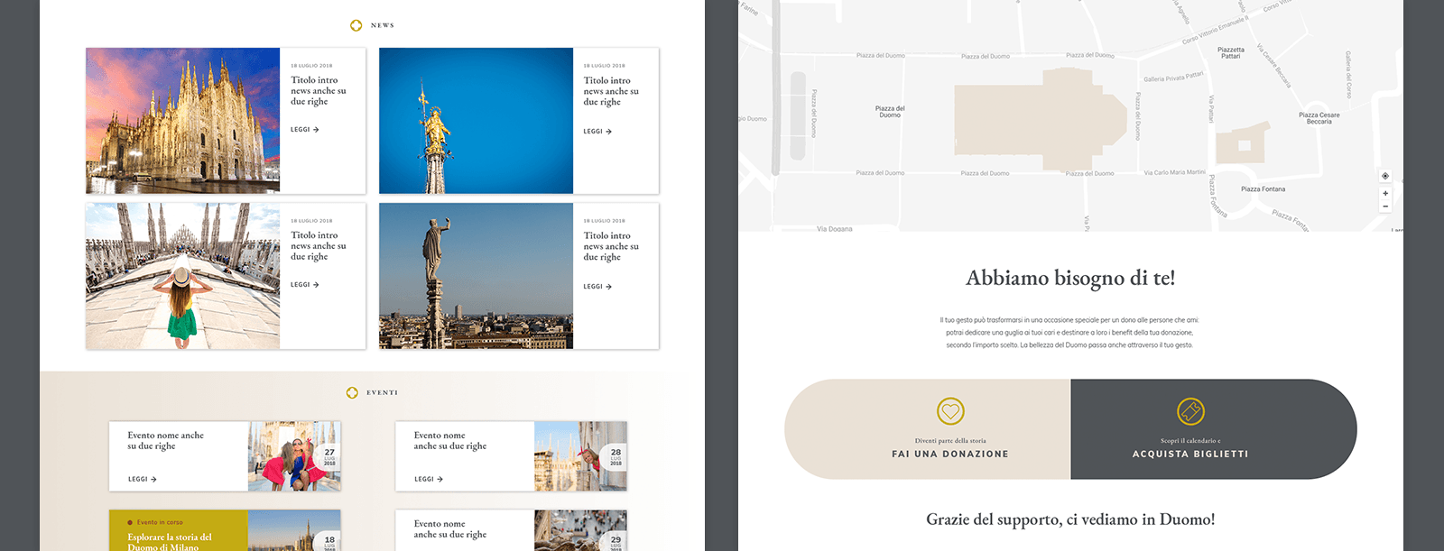Zoom in on the map with plus
Viewport: 1444px width, 551px height.
coord(1385,193)
